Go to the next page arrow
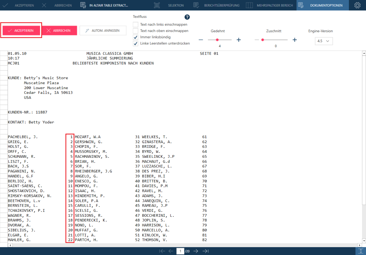The height and width of the screenshot is (255, 366). [x=196, y=251]
